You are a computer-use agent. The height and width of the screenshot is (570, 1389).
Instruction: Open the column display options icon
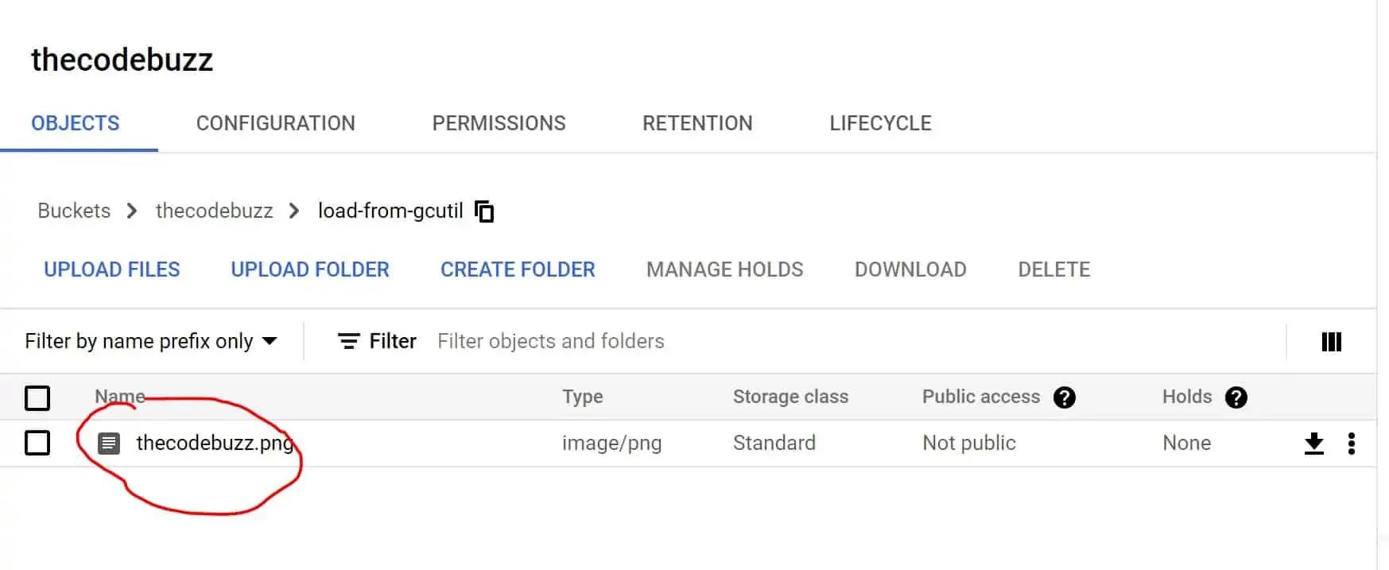1331,341
